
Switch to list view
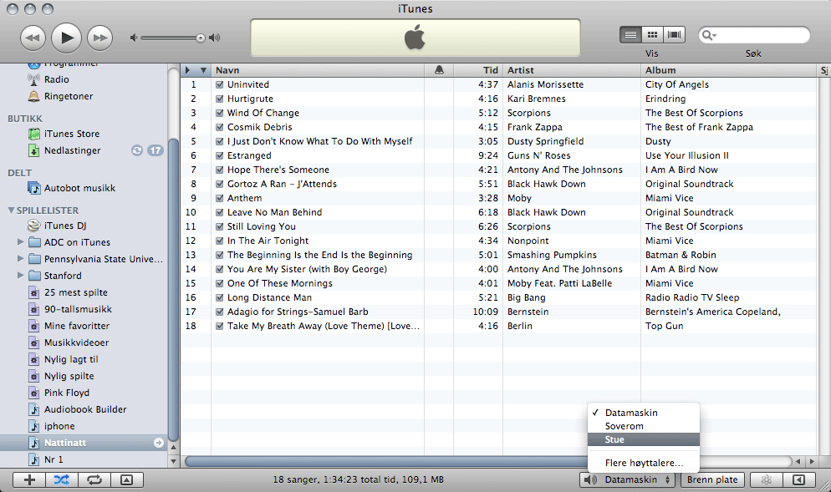(x=630, y=35)
